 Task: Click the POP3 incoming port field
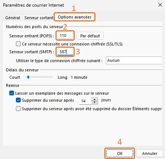(x=65, y=35)
